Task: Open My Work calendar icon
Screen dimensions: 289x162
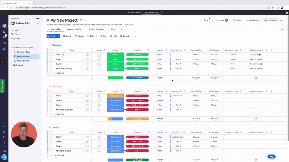Action: pyautogui.click(x=4, y=43)
